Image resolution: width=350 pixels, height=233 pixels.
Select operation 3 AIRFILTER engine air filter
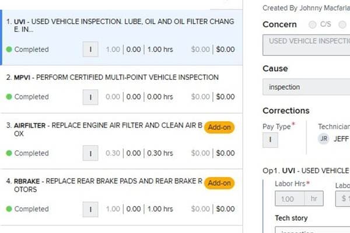pos(121,141)
